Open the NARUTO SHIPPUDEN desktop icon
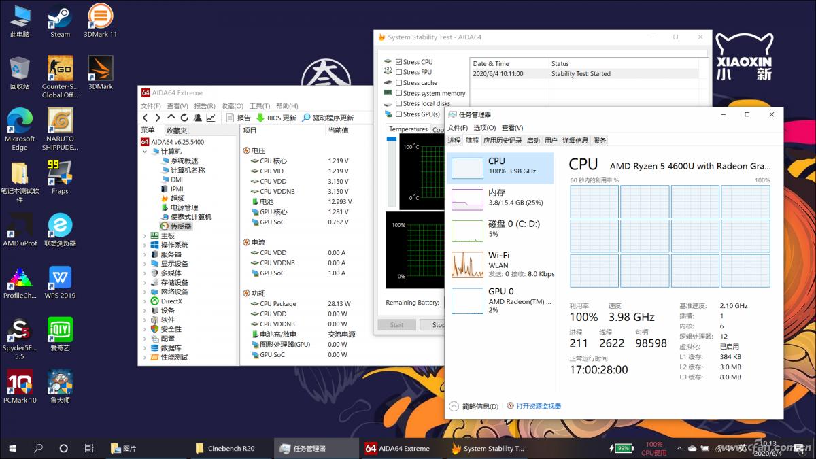Viewport: 816px width, 459px height. (x=60, y=130)
